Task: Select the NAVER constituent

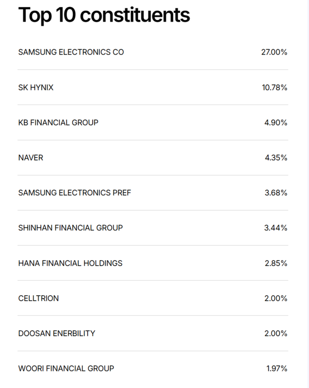Action: (x=30, y=158)
